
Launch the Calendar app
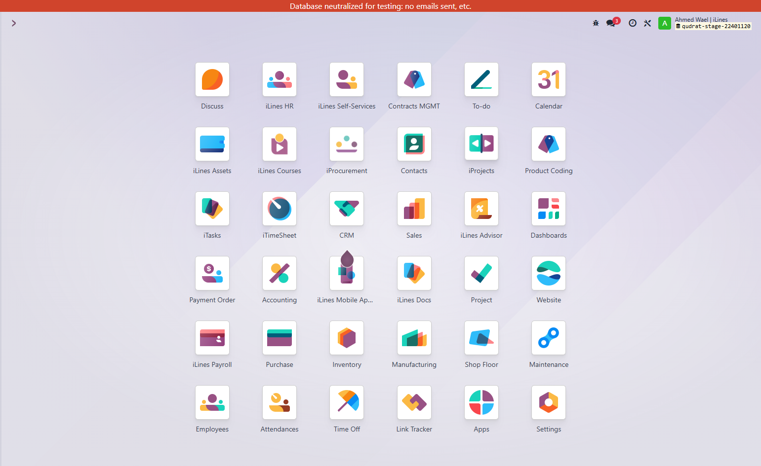pos(549,79)
